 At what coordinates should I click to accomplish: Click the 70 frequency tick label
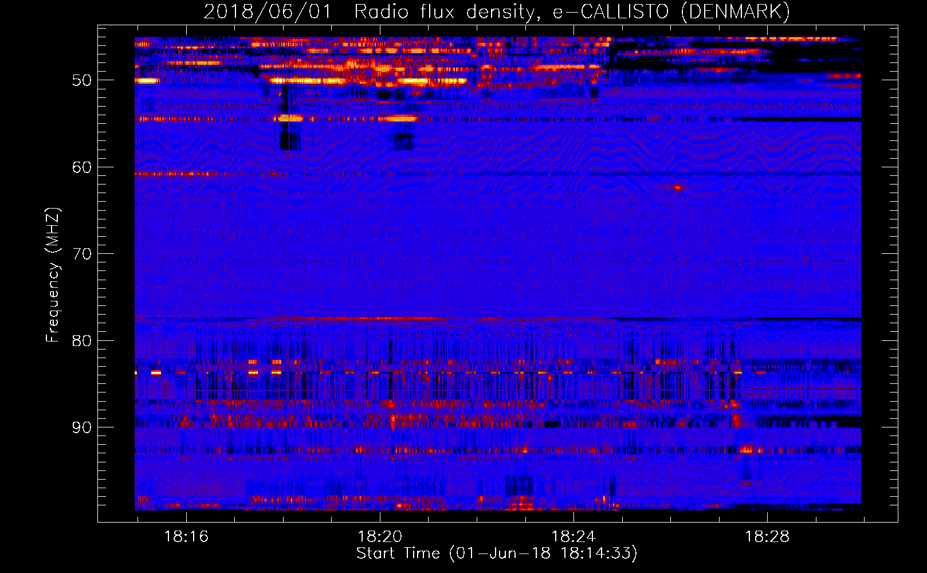[82, 254]
